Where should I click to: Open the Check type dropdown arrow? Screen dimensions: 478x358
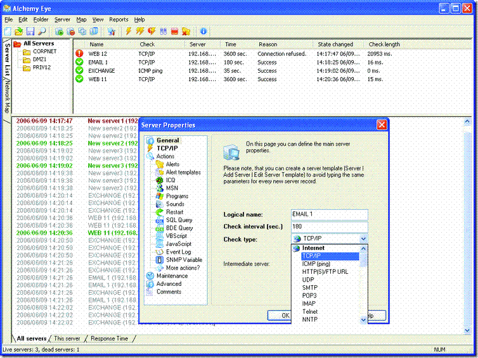coord(363,238)
